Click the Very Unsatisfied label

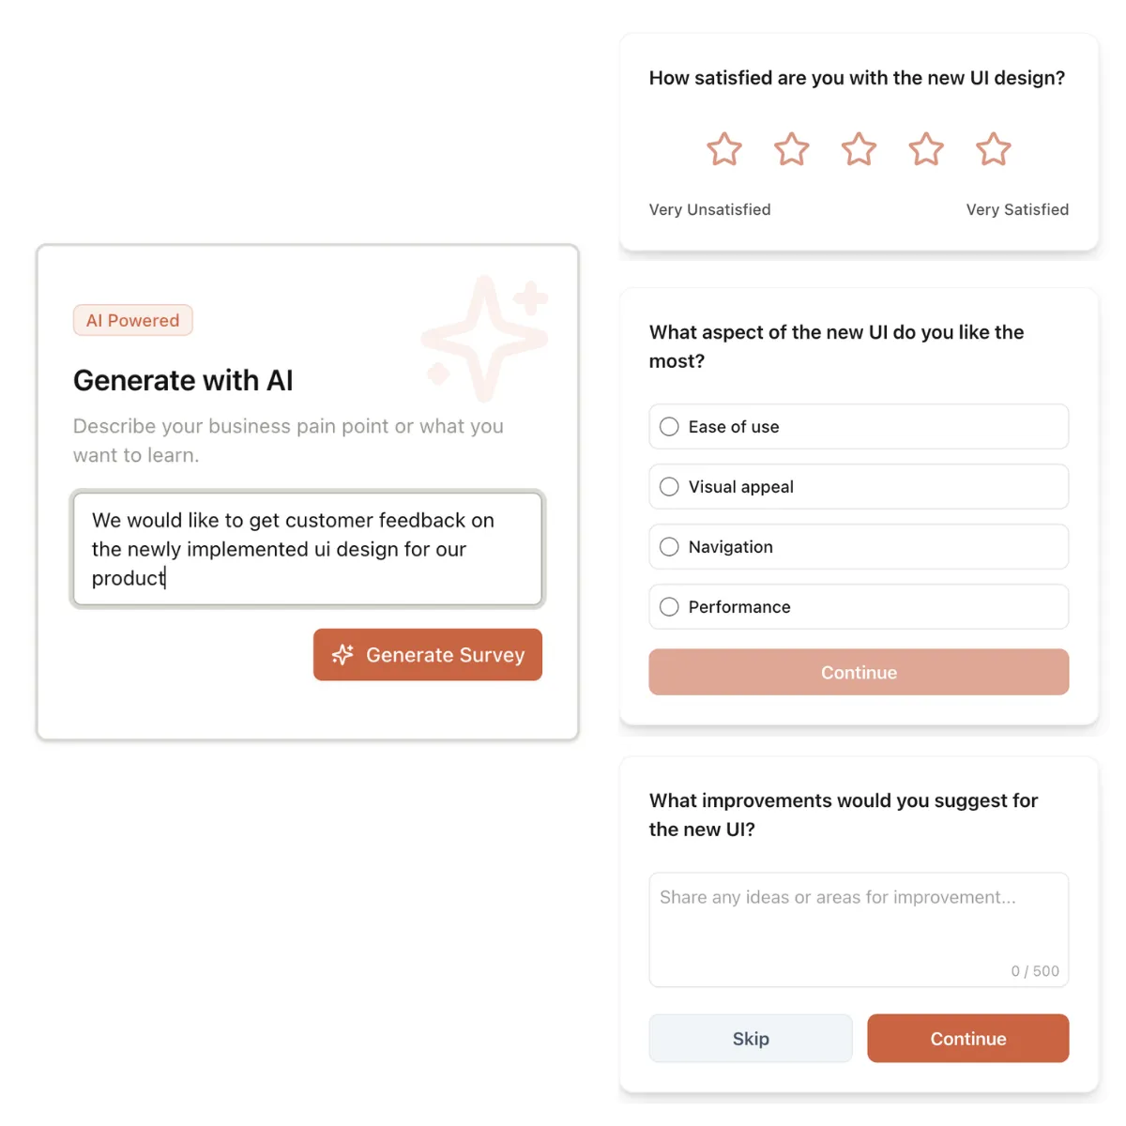tap(709, 209)
